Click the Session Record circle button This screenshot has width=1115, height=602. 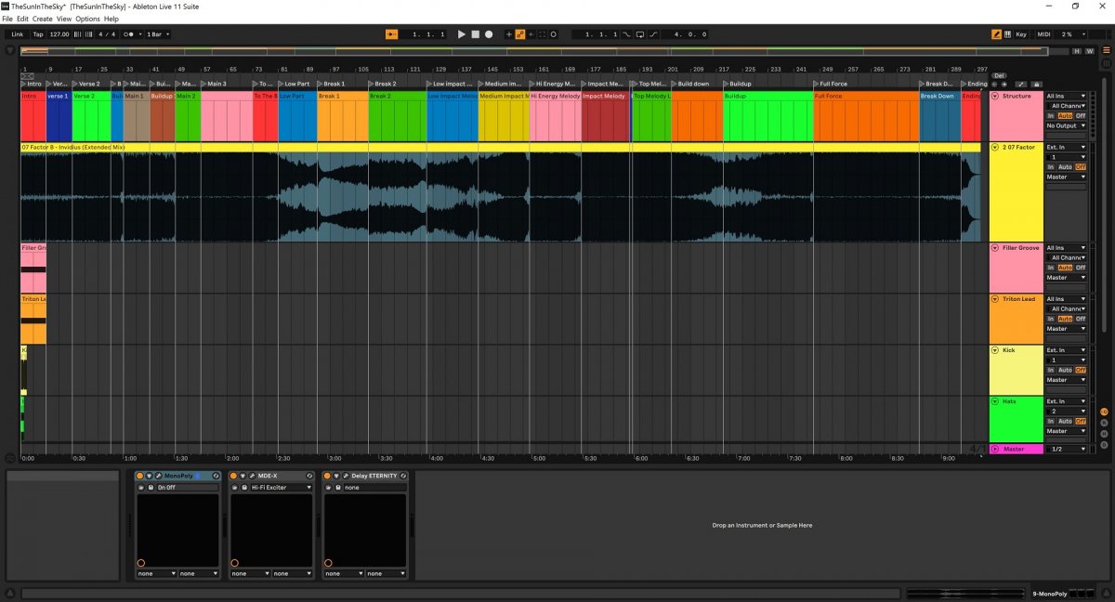pyautogui.click(x=554, y=34)
